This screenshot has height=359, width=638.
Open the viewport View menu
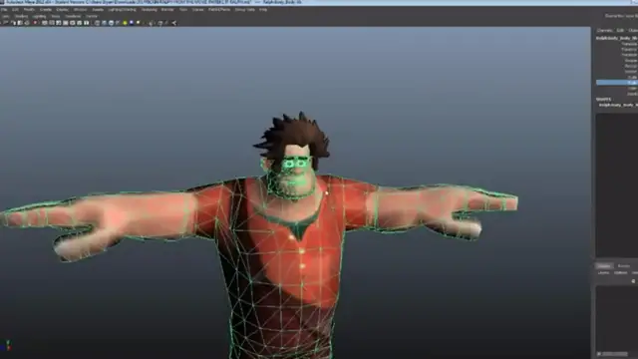coord(5,16)
